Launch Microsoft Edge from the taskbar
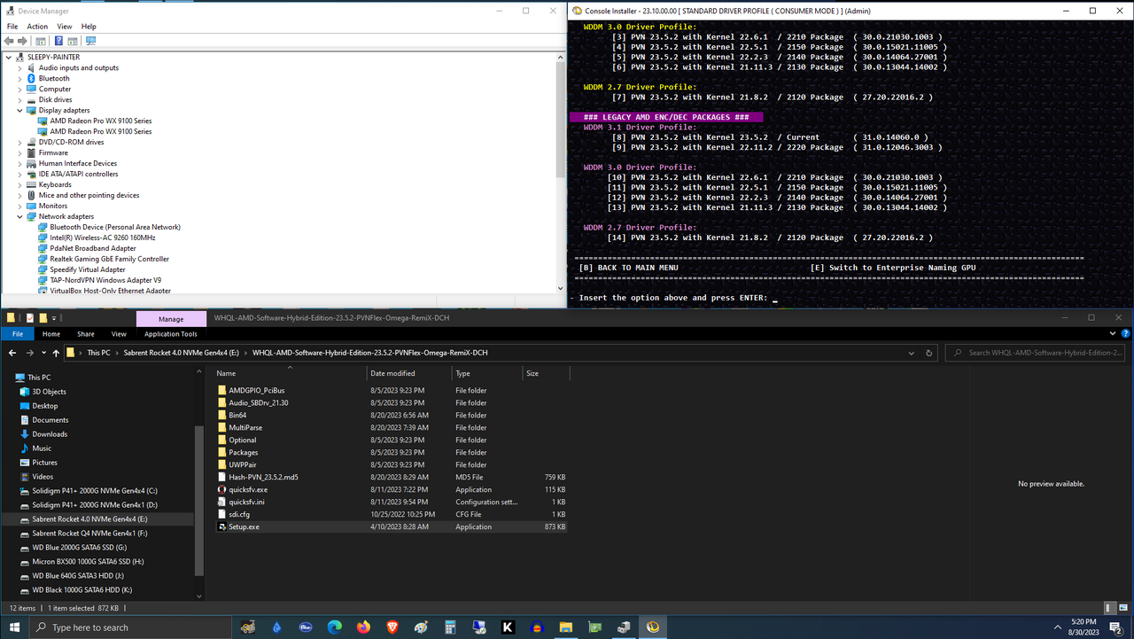Image resolution: width=1134 pixels, height=639 pixels. click(x=335, y=627)
